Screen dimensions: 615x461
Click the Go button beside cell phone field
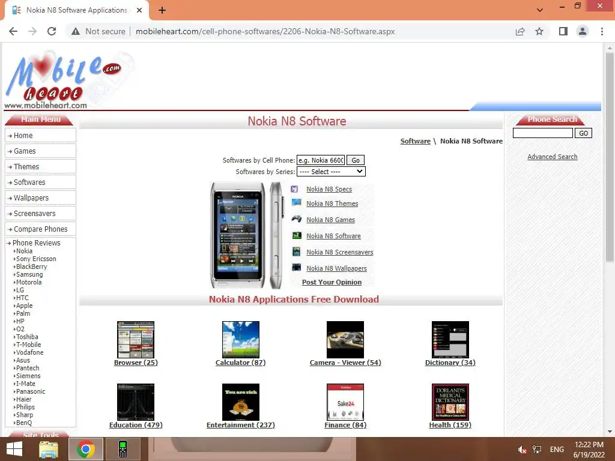(x=356, y=160)
